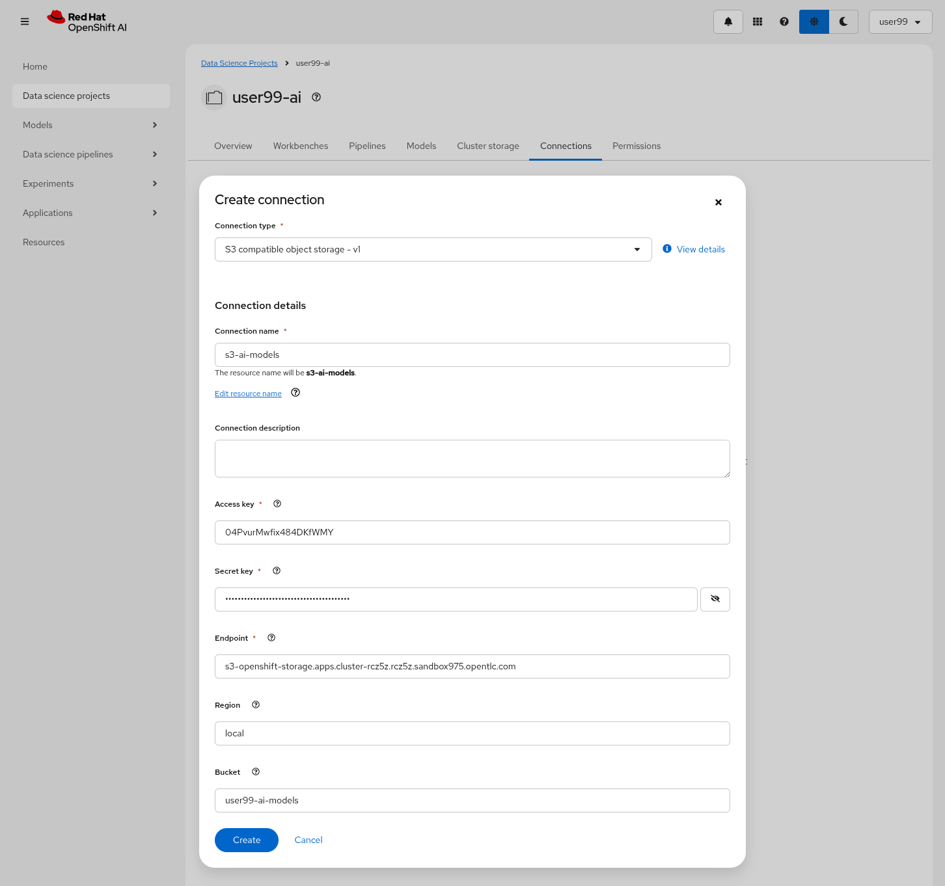The image size is (945, 886).
Task: Open Resources in sidebar
Action: pos(91,242)
